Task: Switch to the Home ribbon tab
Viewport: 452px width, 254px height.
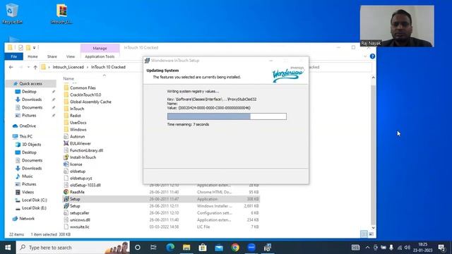Action: [32, 56]
